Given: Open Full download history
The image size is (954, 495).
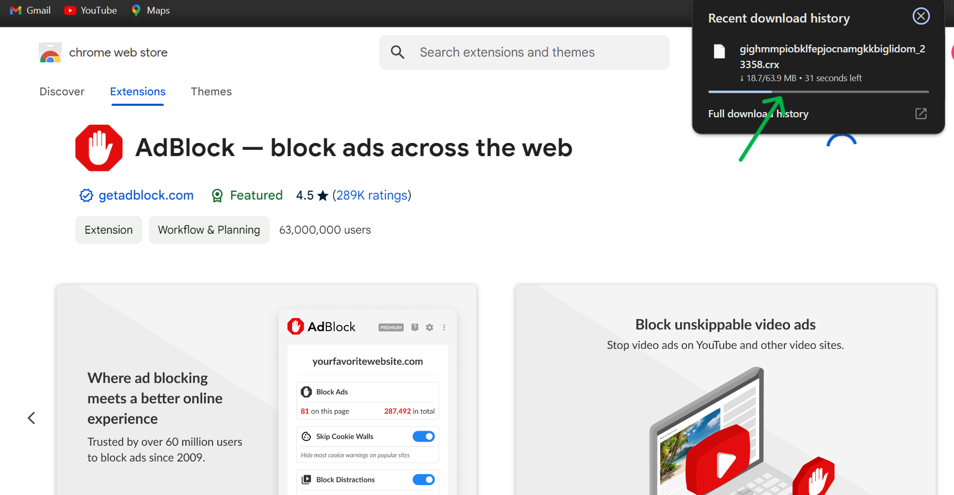Looking at the screenshot, I should [758, 114].
